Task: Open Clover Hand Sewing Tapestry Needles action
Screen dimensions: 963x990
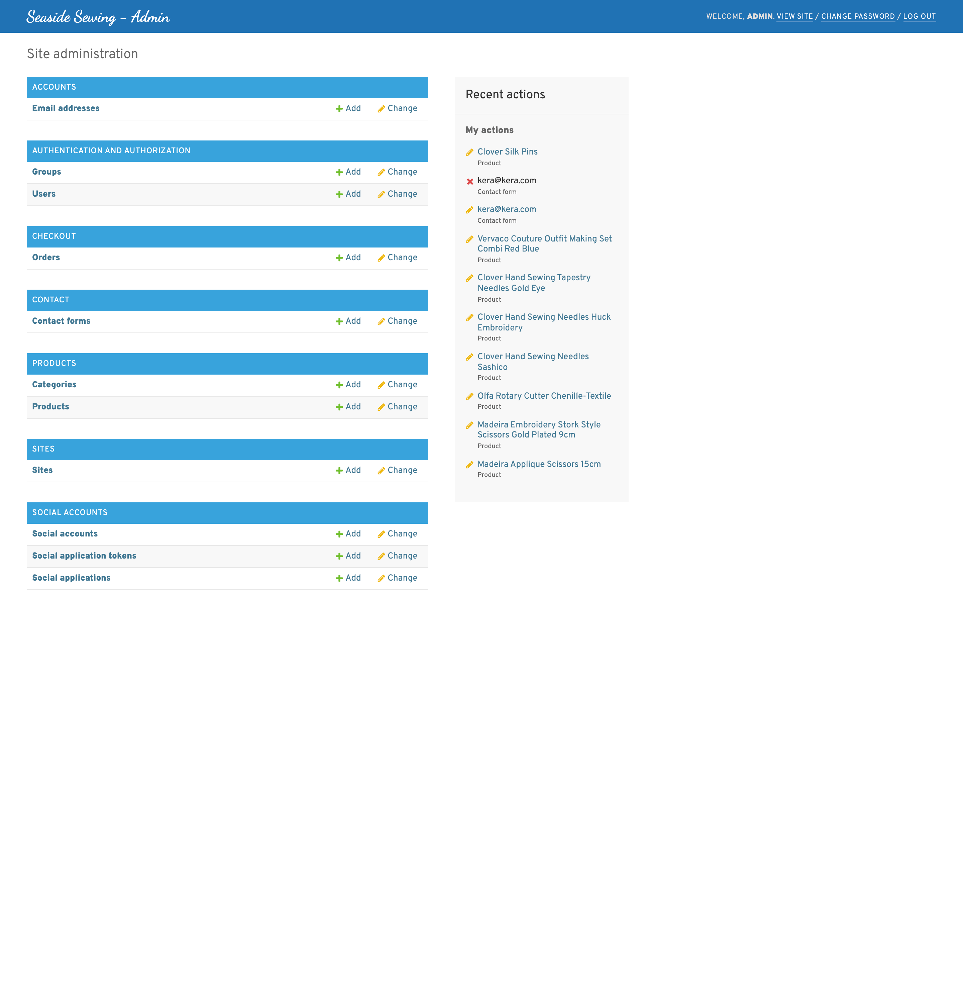Action: 534,283
